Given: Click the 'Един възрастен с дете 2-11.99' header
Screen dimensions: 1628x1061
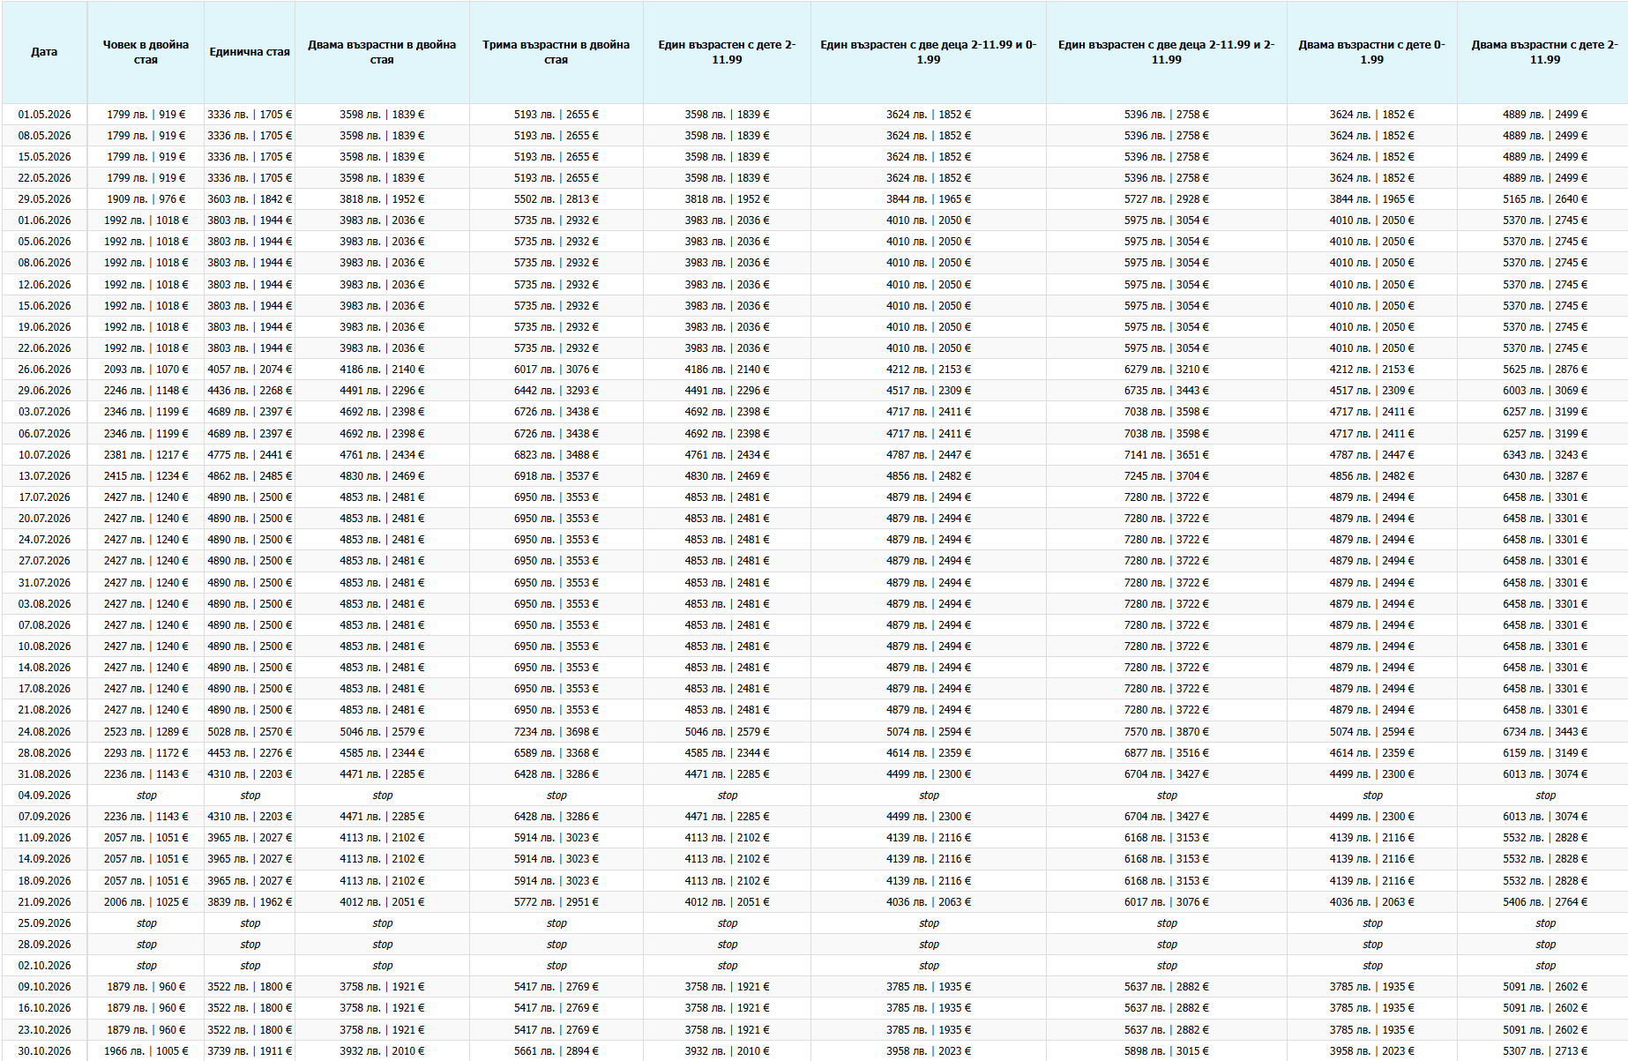Looking at the screenshot, I should click(727, 52).
